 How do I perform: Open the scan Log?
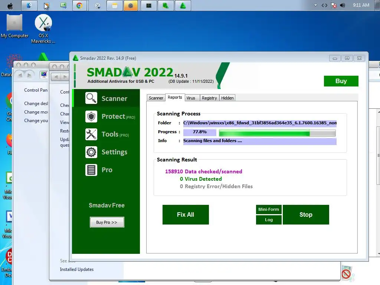[x=269, y=220]
